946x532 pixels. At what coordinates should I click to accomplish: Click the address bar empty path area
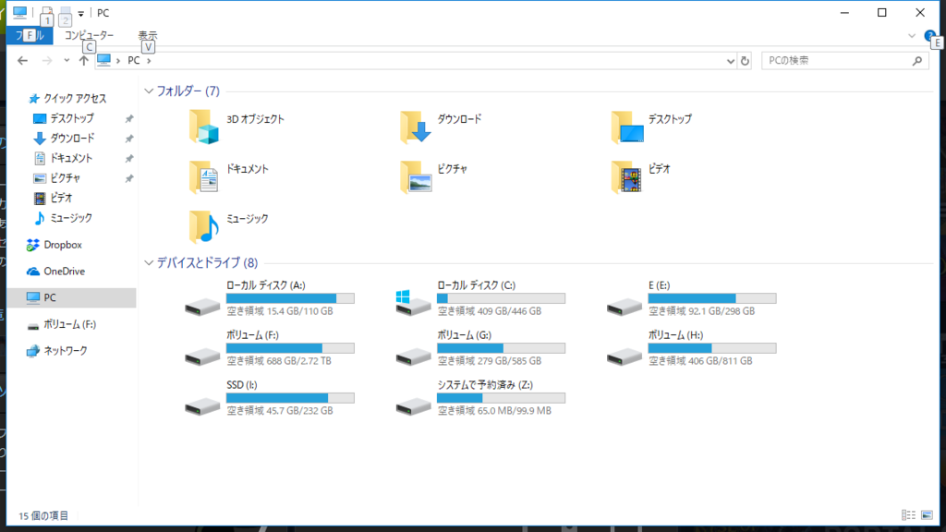437,61
